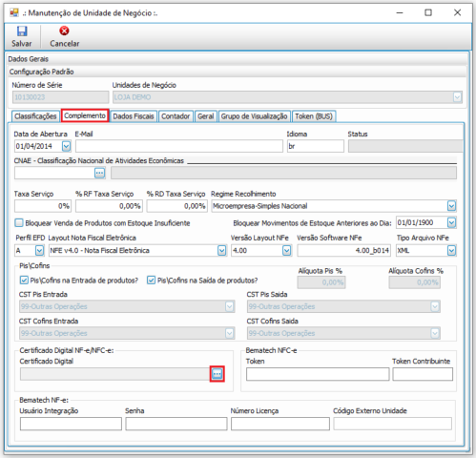The image size is (476, 458).
Task: Expand the Unidades de Negócio dropdown
Action: pyautogui.click(x=457, y=97)
